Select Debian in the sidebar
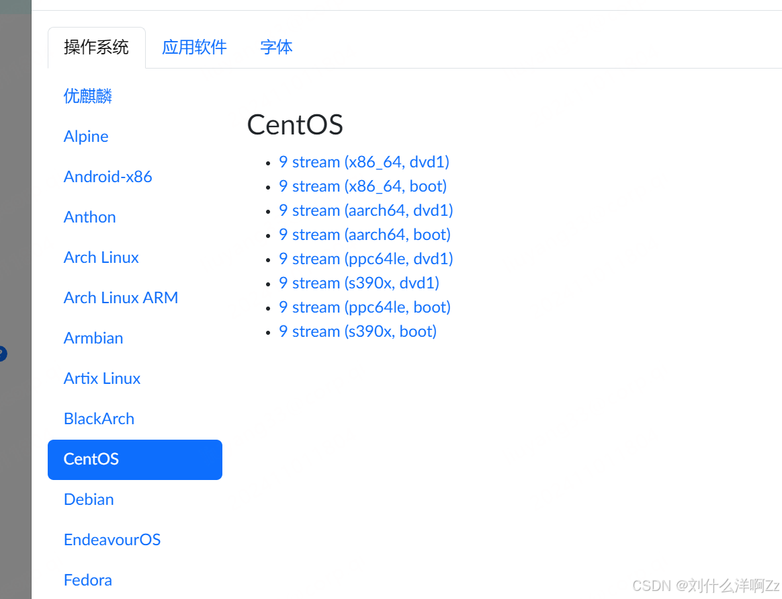Screen dimensions: 782x599 (x=89, y=500)
